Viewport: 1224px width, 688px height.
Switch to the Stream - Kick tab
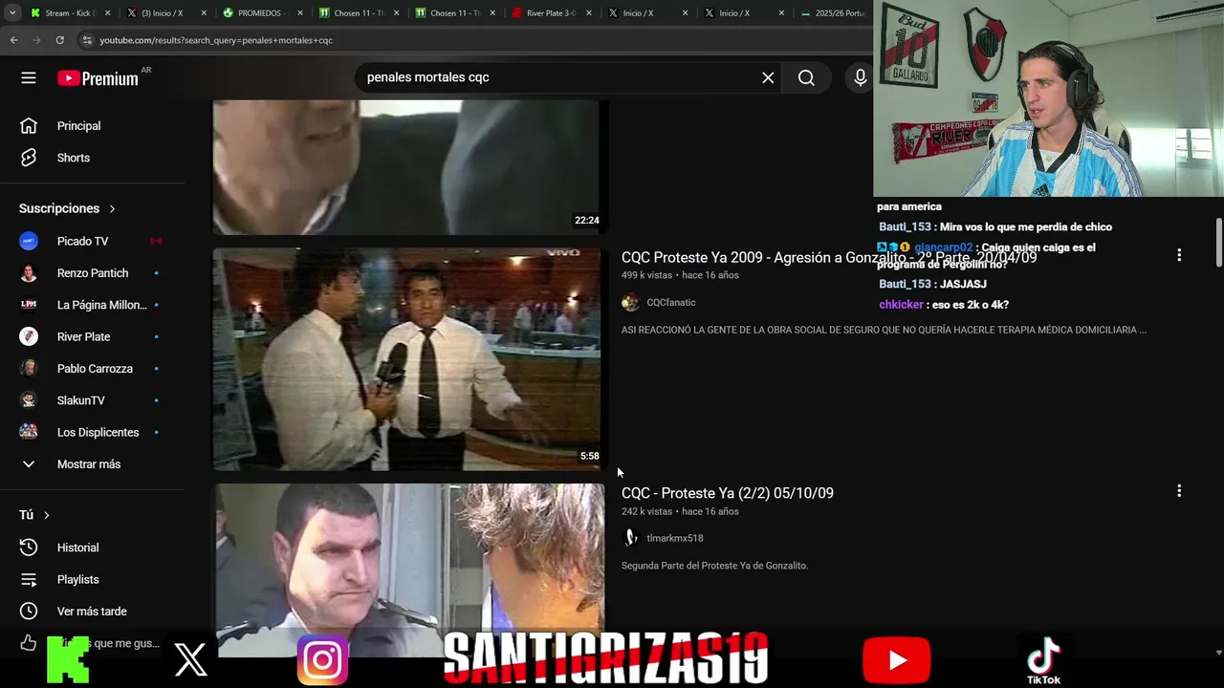click(71, 13)
